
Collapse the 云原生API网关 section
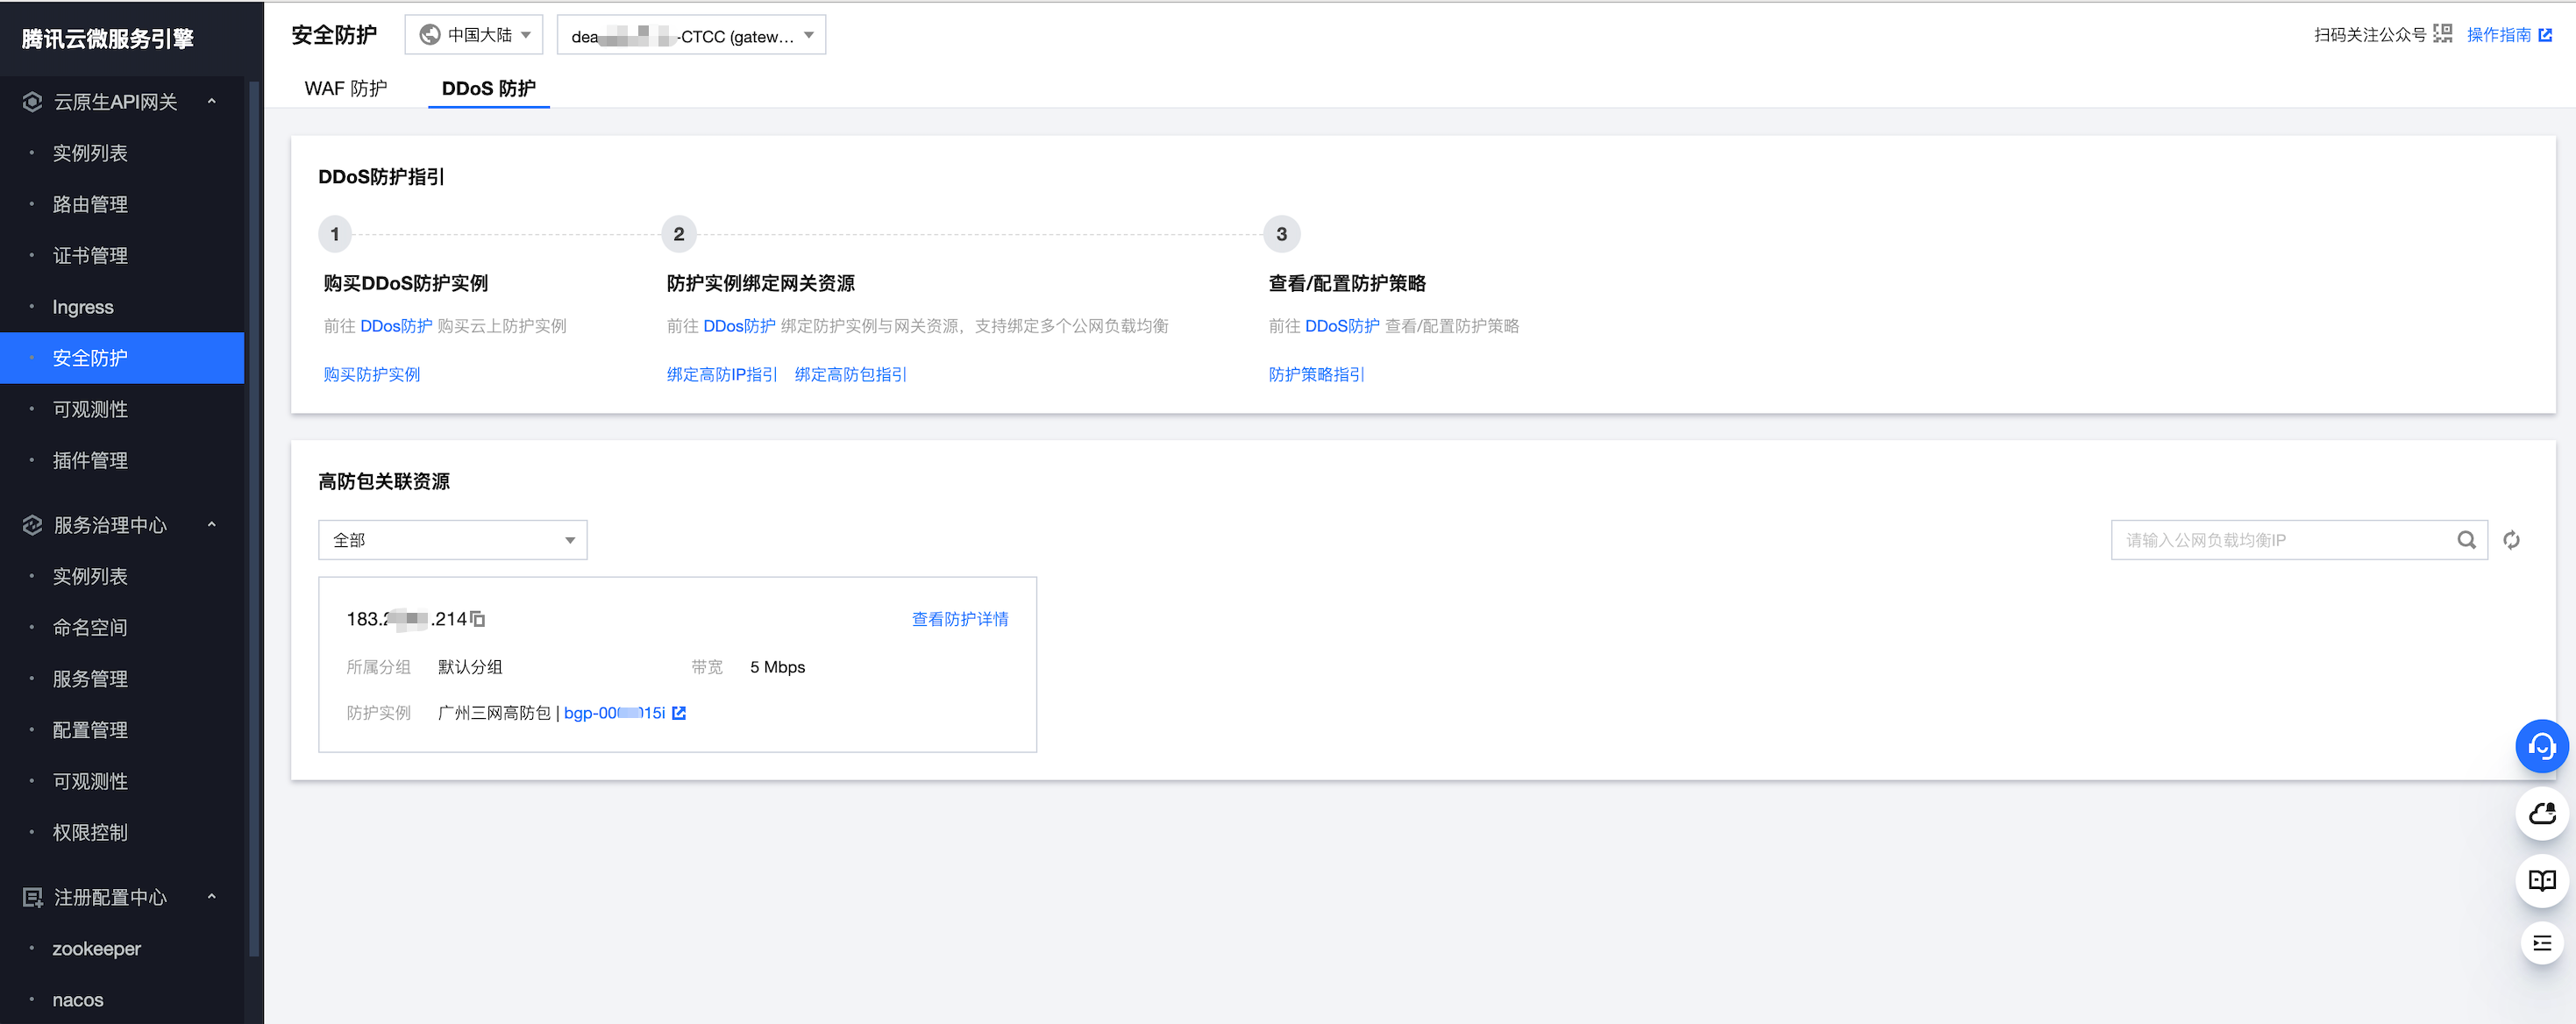(212, 101)
